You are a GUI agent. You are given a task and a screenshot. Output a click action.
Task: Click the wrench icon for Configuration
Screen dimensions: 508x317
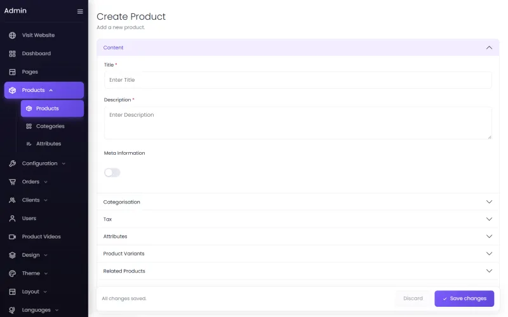[x=12, y=164]
